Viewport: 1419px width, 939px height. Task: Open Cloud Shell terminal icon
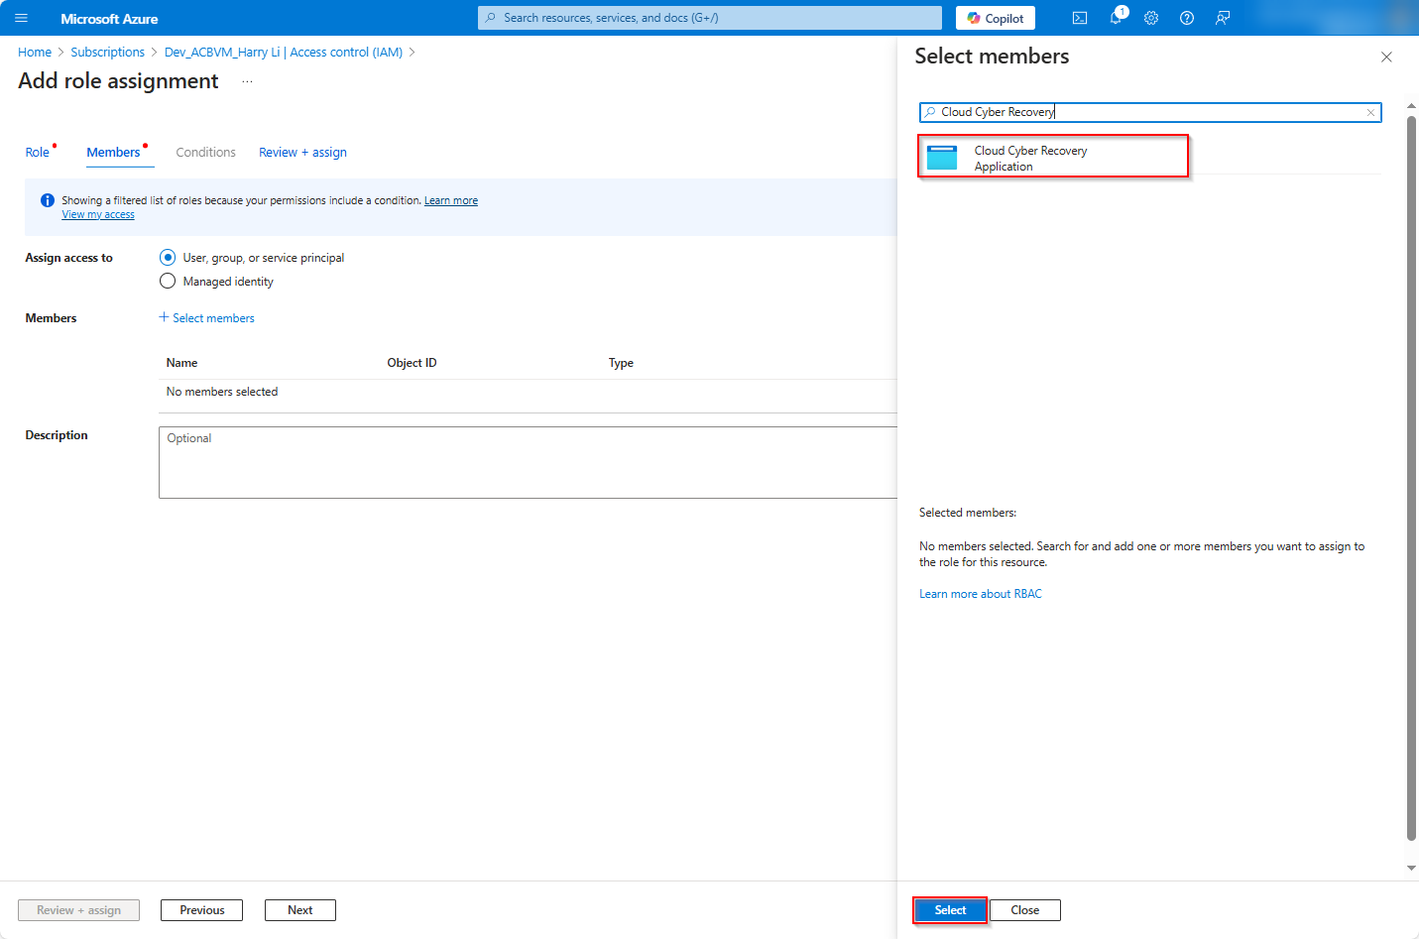click(1080, 18)
